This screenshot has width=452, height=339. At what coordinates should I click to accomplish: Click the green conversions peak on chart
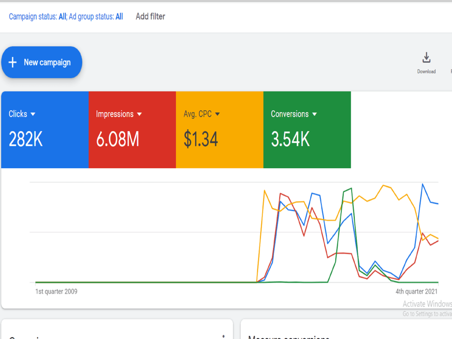351,188
